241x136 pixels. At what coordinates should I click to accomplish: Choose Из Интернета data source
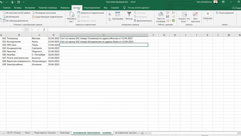pos(11,17)
